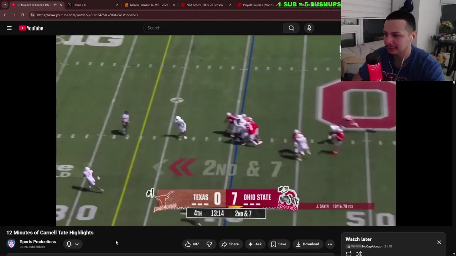The width and height of the screenshot is (456, 256).
Task: Open the Sports Productions channel name link
Action: (x=38, y=242)
